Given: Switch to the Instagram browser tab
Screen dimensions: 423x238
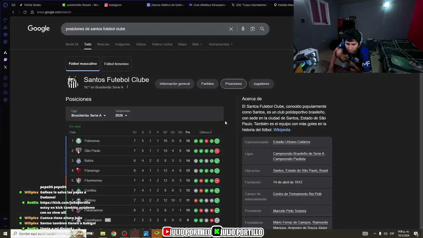Looking at the screenshot, I should (x=113, y=5).
